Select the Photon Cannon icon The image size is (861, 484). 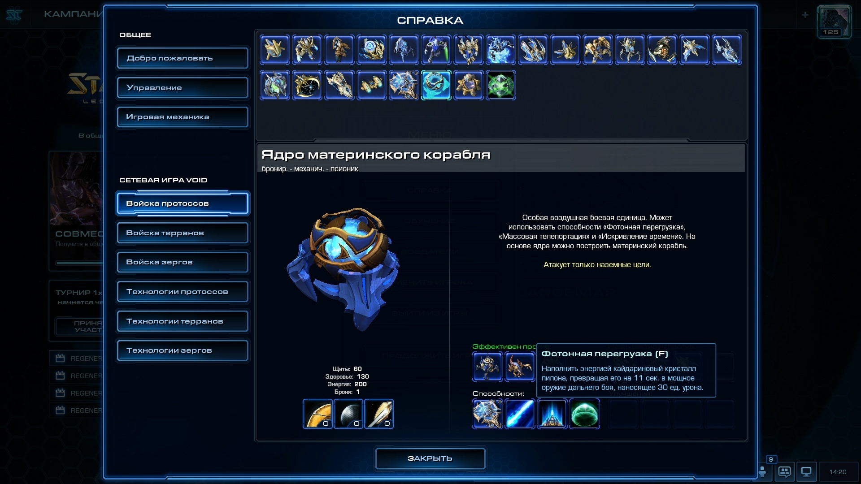point(469,85)
